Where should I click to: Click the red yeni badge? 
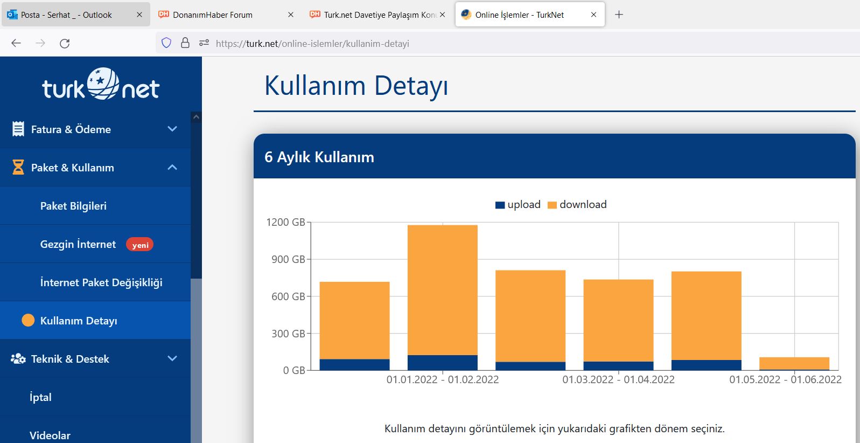coord(140,245)
